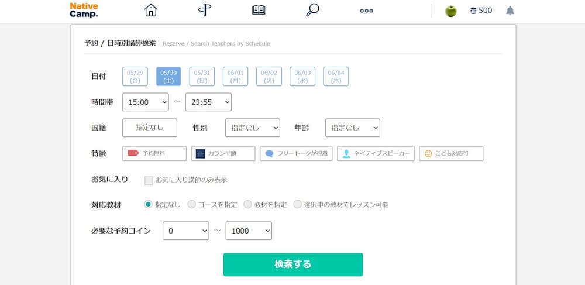Open the minimum coin dropdown showing 0
The image size is (585, 285).
click(186, 231)
